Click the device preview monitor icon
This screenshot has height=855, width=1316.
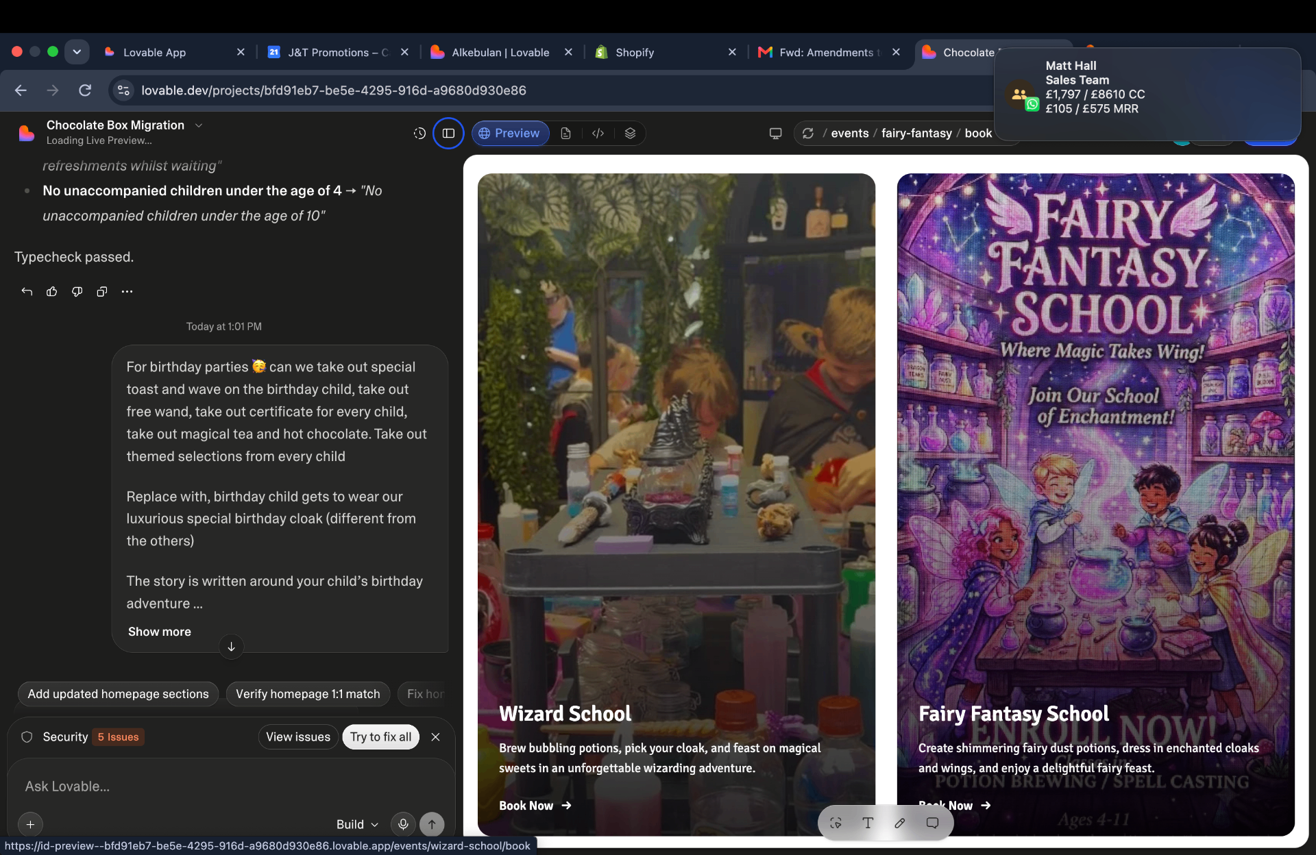pyautogui.click(x=775, y=134)
